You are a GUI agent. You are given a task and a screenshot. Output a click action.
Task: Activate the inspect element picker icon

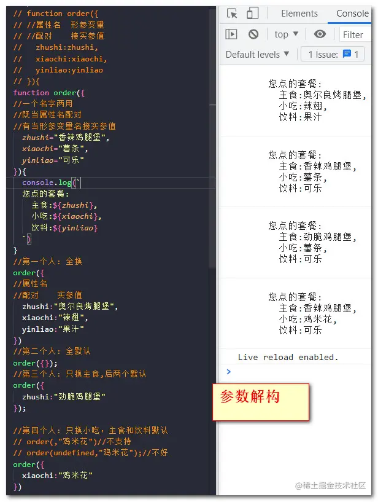pos(232,14)
